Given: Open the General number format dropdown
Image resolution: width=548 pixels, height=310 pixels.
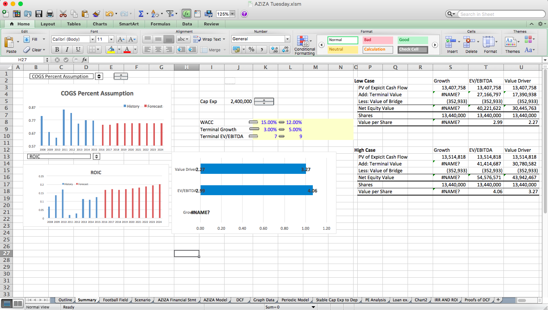Looking at the screenshot, I should pos(287,39).
